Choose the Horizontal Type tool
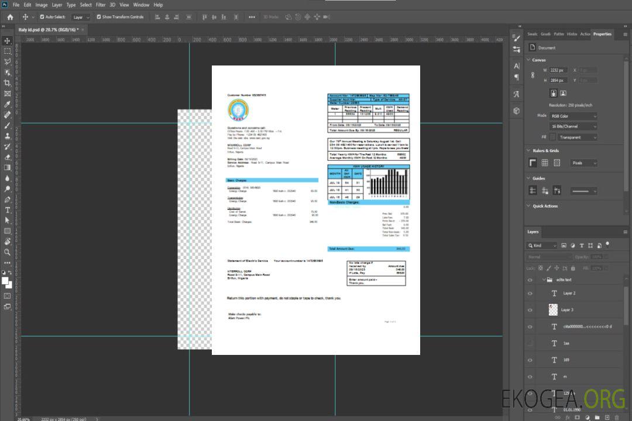The height and width of the screenshot is (421, 632). (x=8, y=210)
